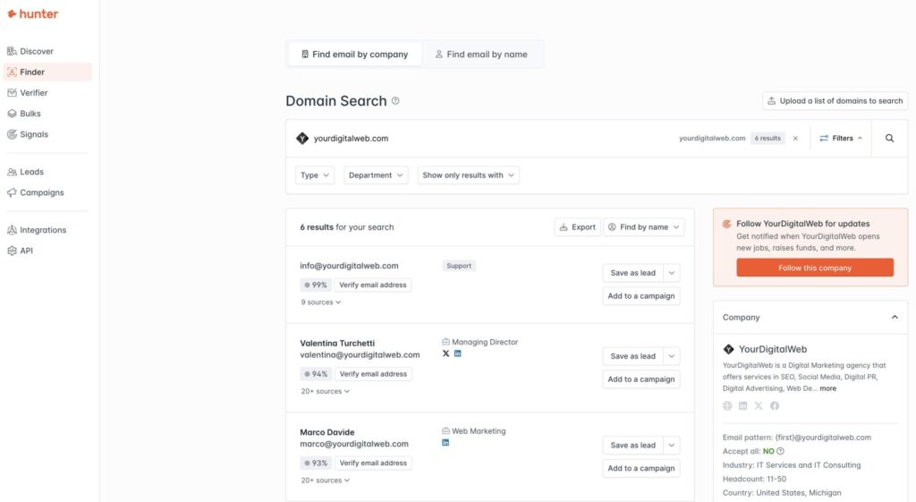Open company Facebook icon

click(x=774, y=405)
